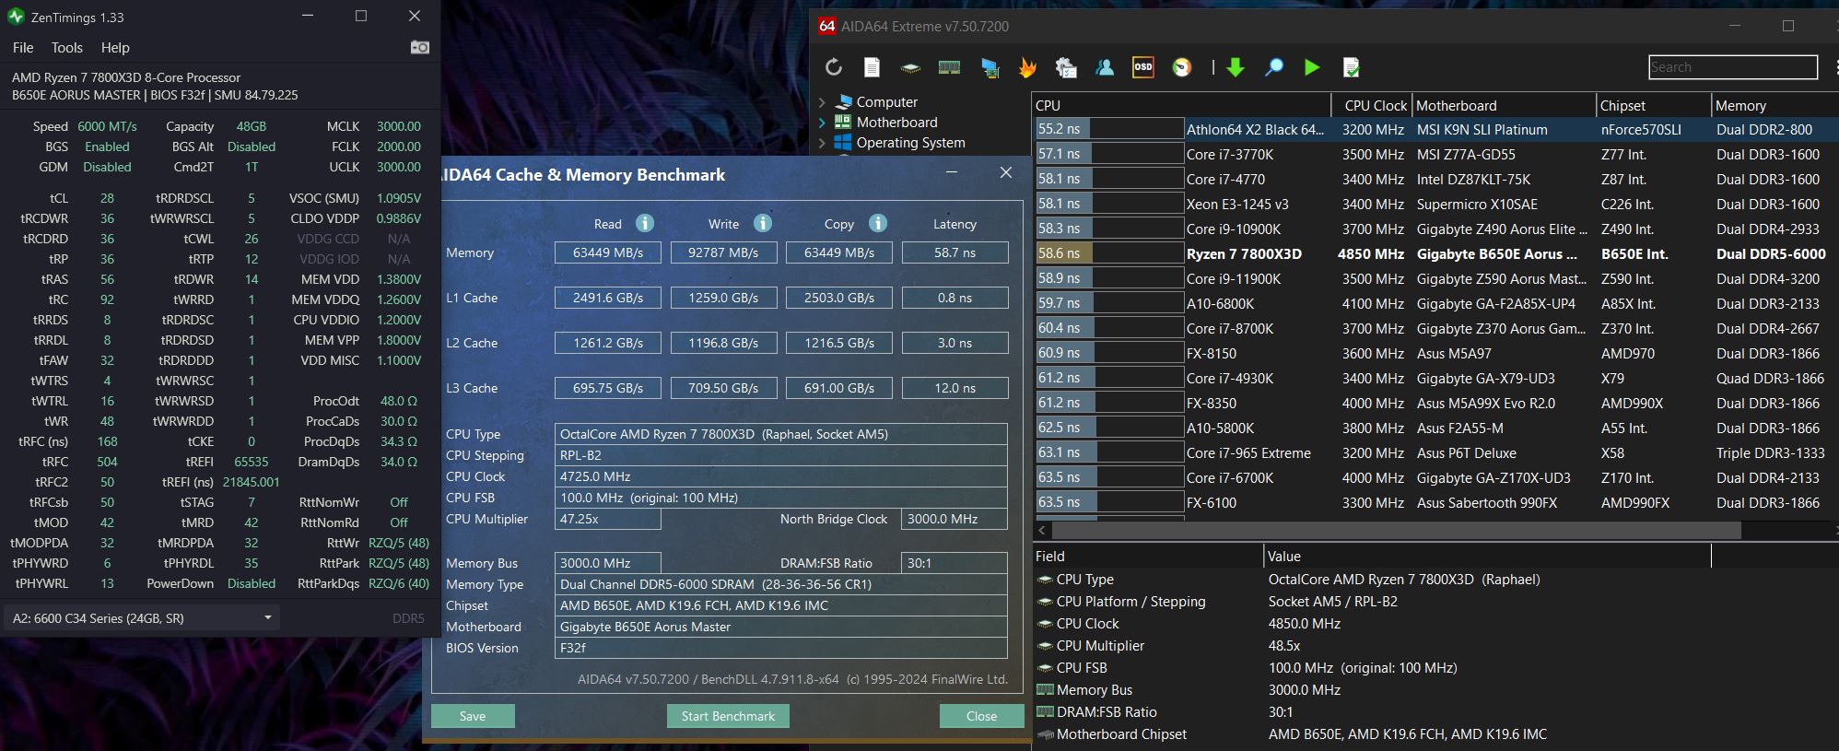Select the FX-8150 row

click(x=1435, y=354)
